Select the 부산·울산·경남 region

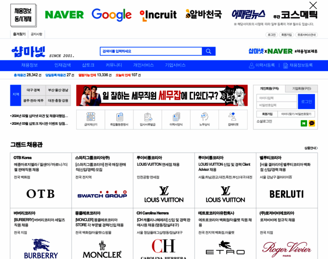[58, 90]
